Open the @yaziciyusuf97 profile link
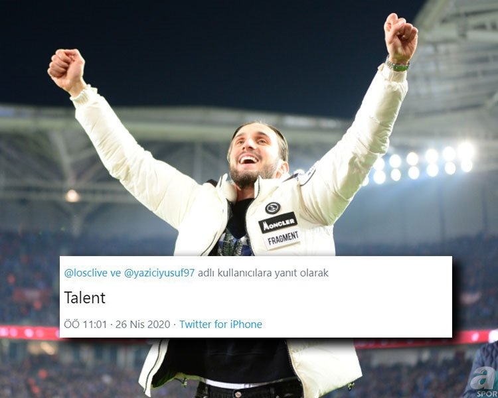The height and width of the screenshot is (398, 498). click(x=159, y=273)
